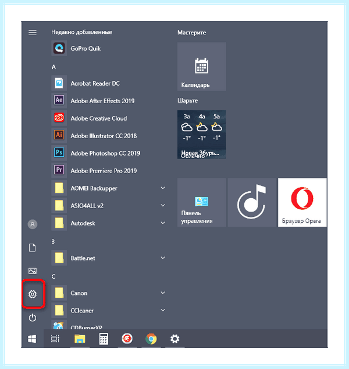This screenshot has height=369, width=349.
Task: Open Settings gear in Start sidebar
Action: tap(33, 294)
